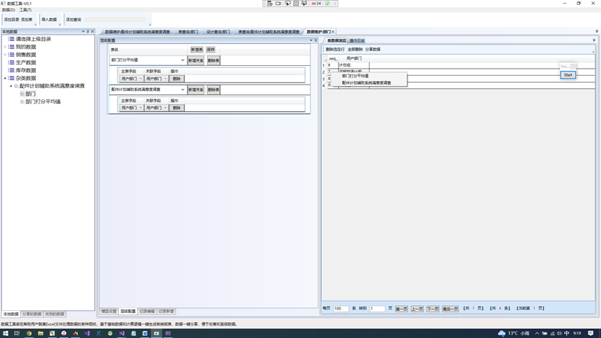Expand the 我的数据 tree node arrow
The image size is (601, 338).
5,47
